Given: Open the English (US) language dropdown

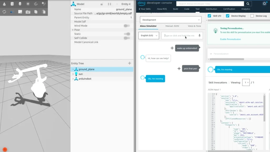Looking at the screenshot, I should tap(149, 36).
